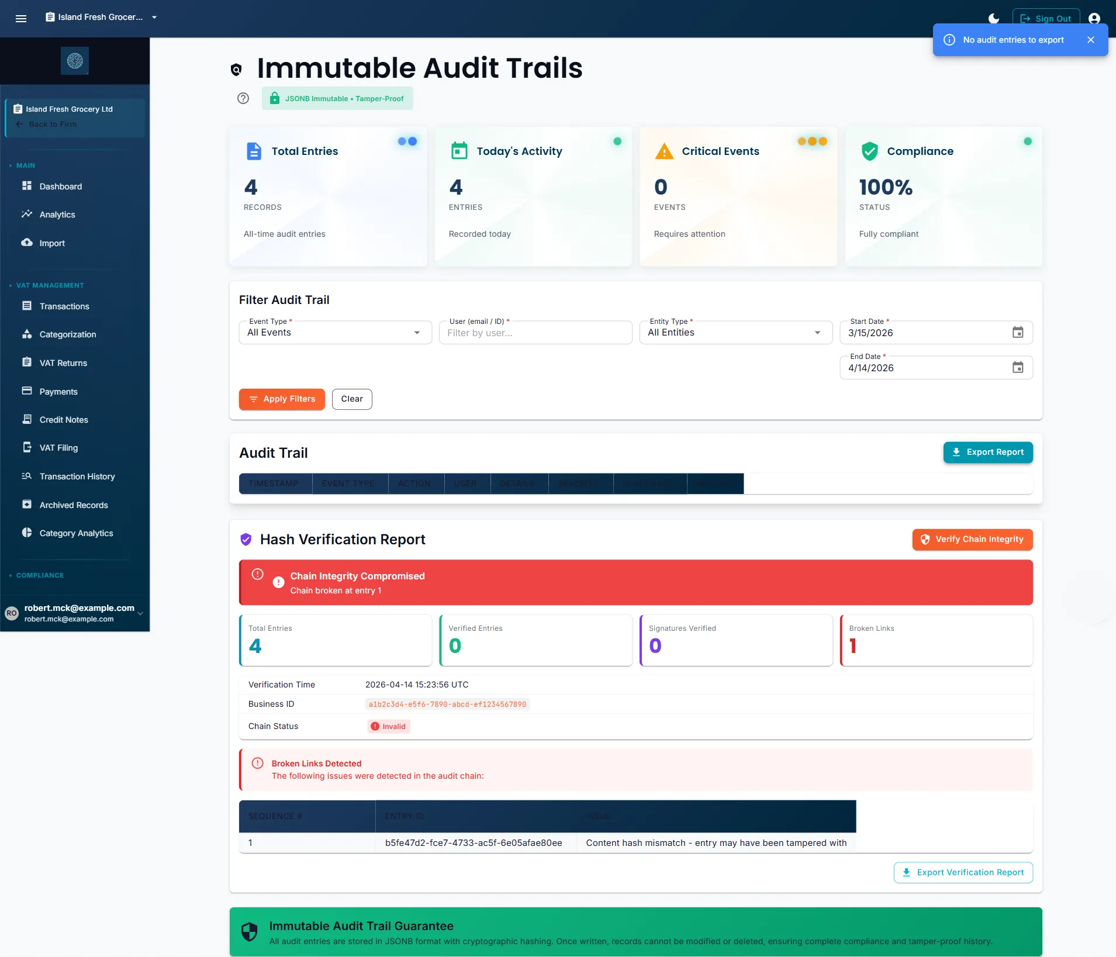Open the End Date calendar picker
Viewport: 1116px width, 957px height.
[1018, 368]
